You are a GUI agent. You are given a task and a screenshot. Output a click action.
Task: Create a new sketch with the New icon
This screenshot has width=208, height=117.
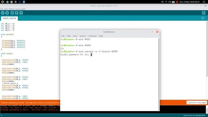pyautogui.click(x=12, y=13)
